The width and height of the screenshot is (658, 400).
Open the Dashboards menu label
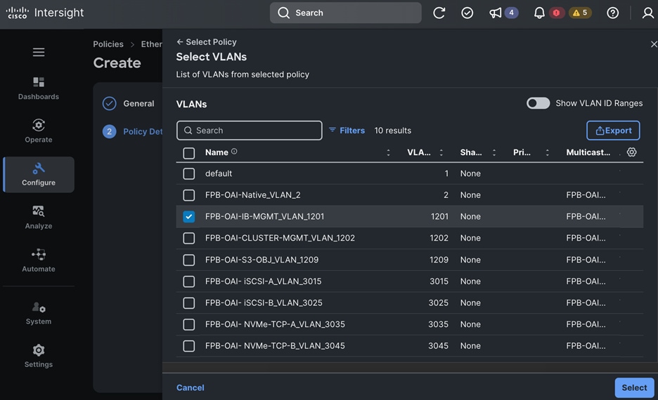point(39,96)
